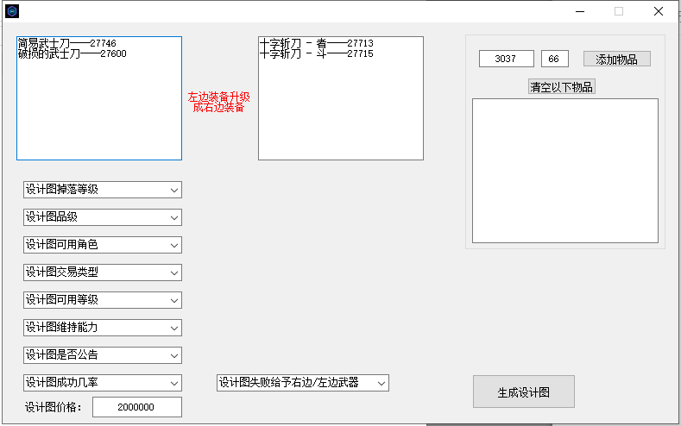Click the item ID field showing 3037

click(x=507, y=60)
